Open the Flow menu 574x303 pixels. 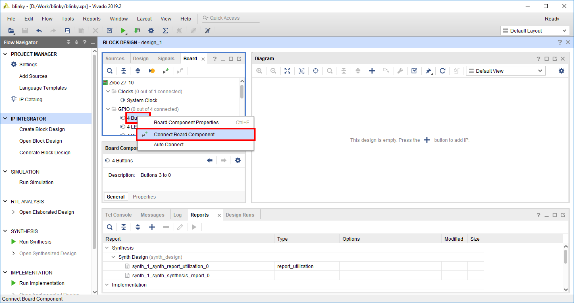pyautogui.click(x=47, y=19)
